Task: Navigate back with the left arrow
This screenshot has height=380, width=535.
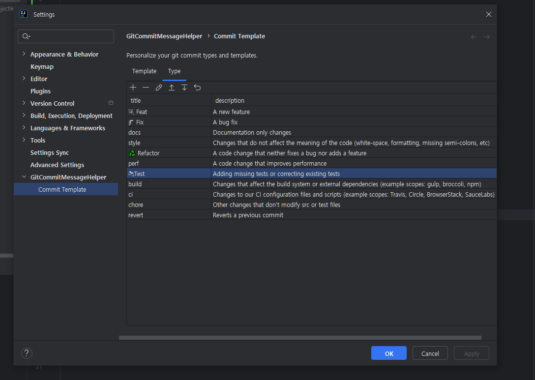Action: click(x=474, y=37)
